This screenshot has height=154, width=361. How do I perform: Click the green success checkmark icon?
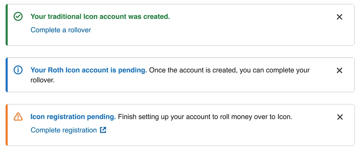(18, 17)
